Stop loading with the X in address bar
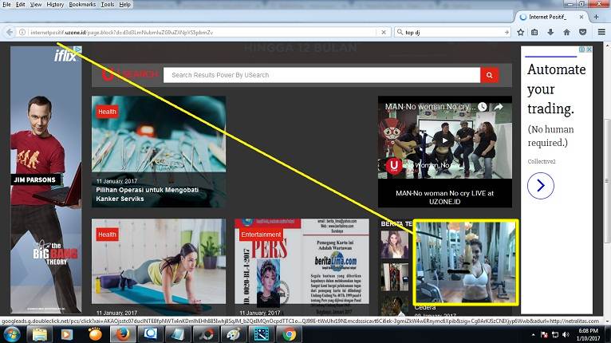Viewport: 611px width, 343px height. [x=384, y=33]
